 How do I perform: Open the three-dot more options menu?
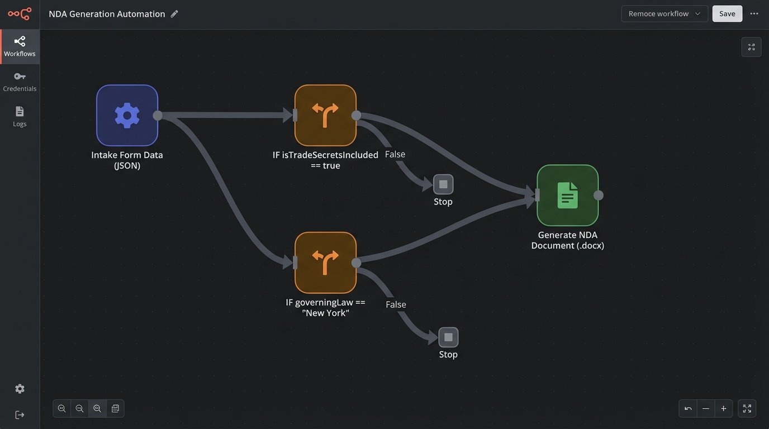pyautogui.click(x=754, y=14)
